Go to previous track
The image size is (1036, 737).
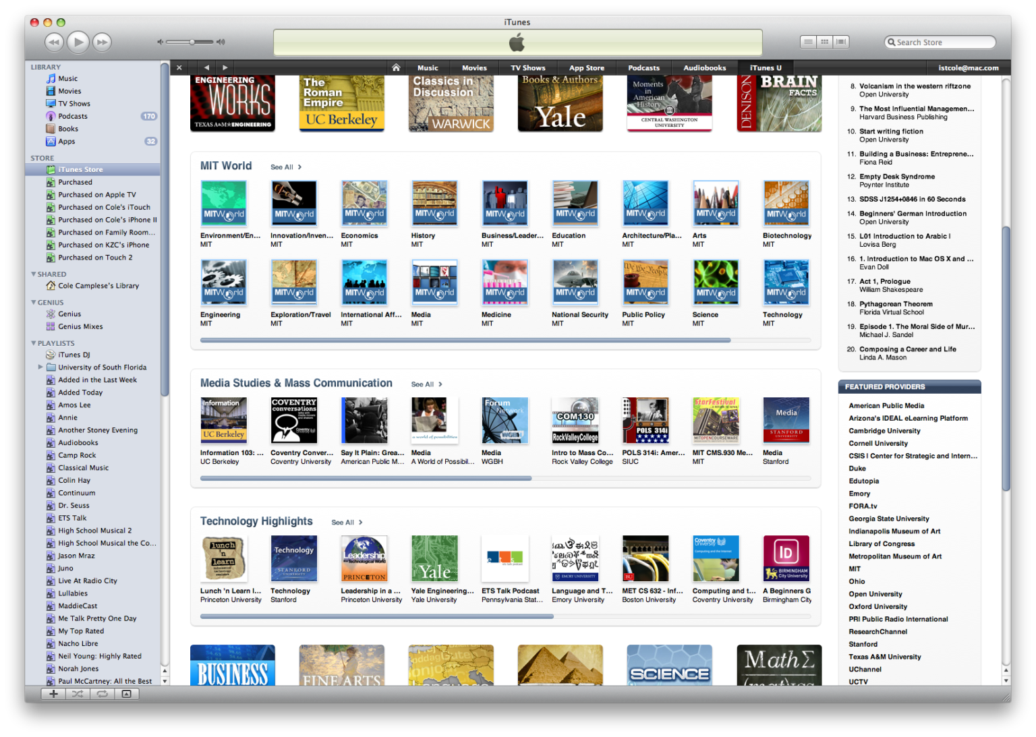54,42
